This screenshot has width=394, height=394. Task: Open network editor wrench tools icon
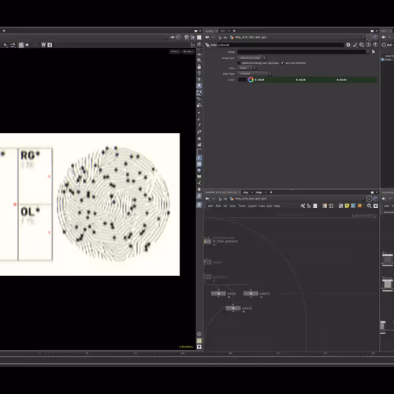[303, 206]
